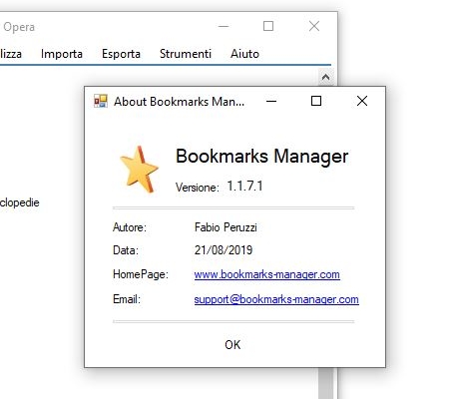Screen dimensions: 455x399
Task: Close the main Opera bookmarks window
Action: pos(314,26)
